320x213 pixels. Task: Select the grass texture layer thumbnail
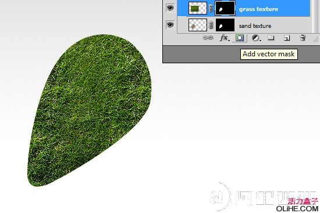(x=198, y=8)
